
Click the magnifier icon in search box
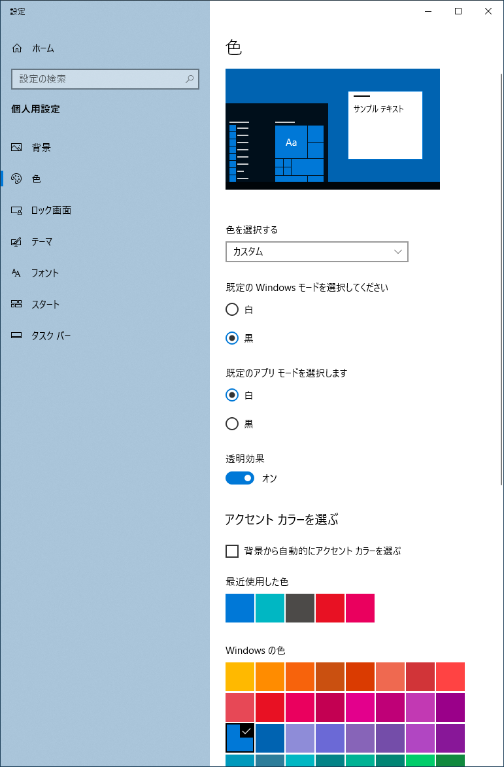[x=189, y=78]
